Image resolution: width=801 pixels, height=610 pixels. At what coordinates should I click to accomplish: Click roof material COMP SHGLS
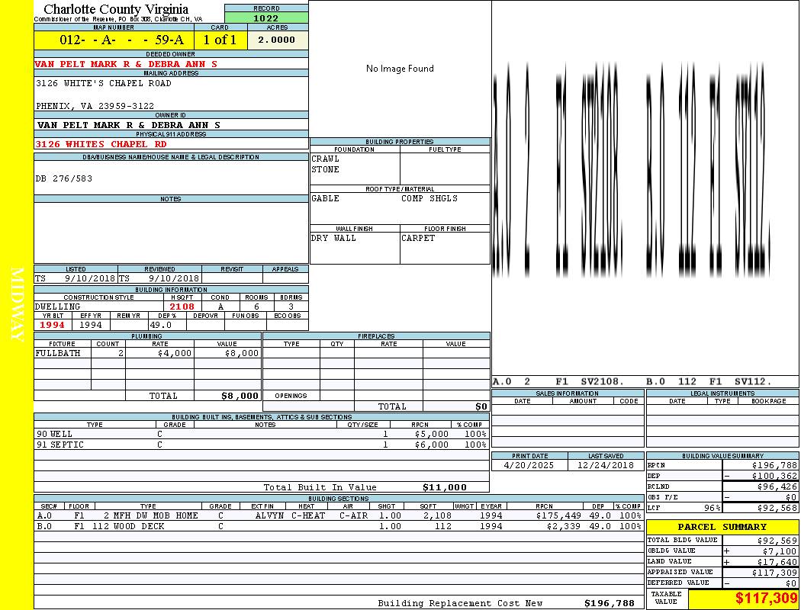pyautogui.click(x=429, y=198)
